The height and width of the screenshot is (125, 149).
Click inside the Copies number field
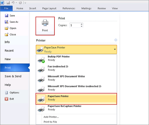point(75,25)
